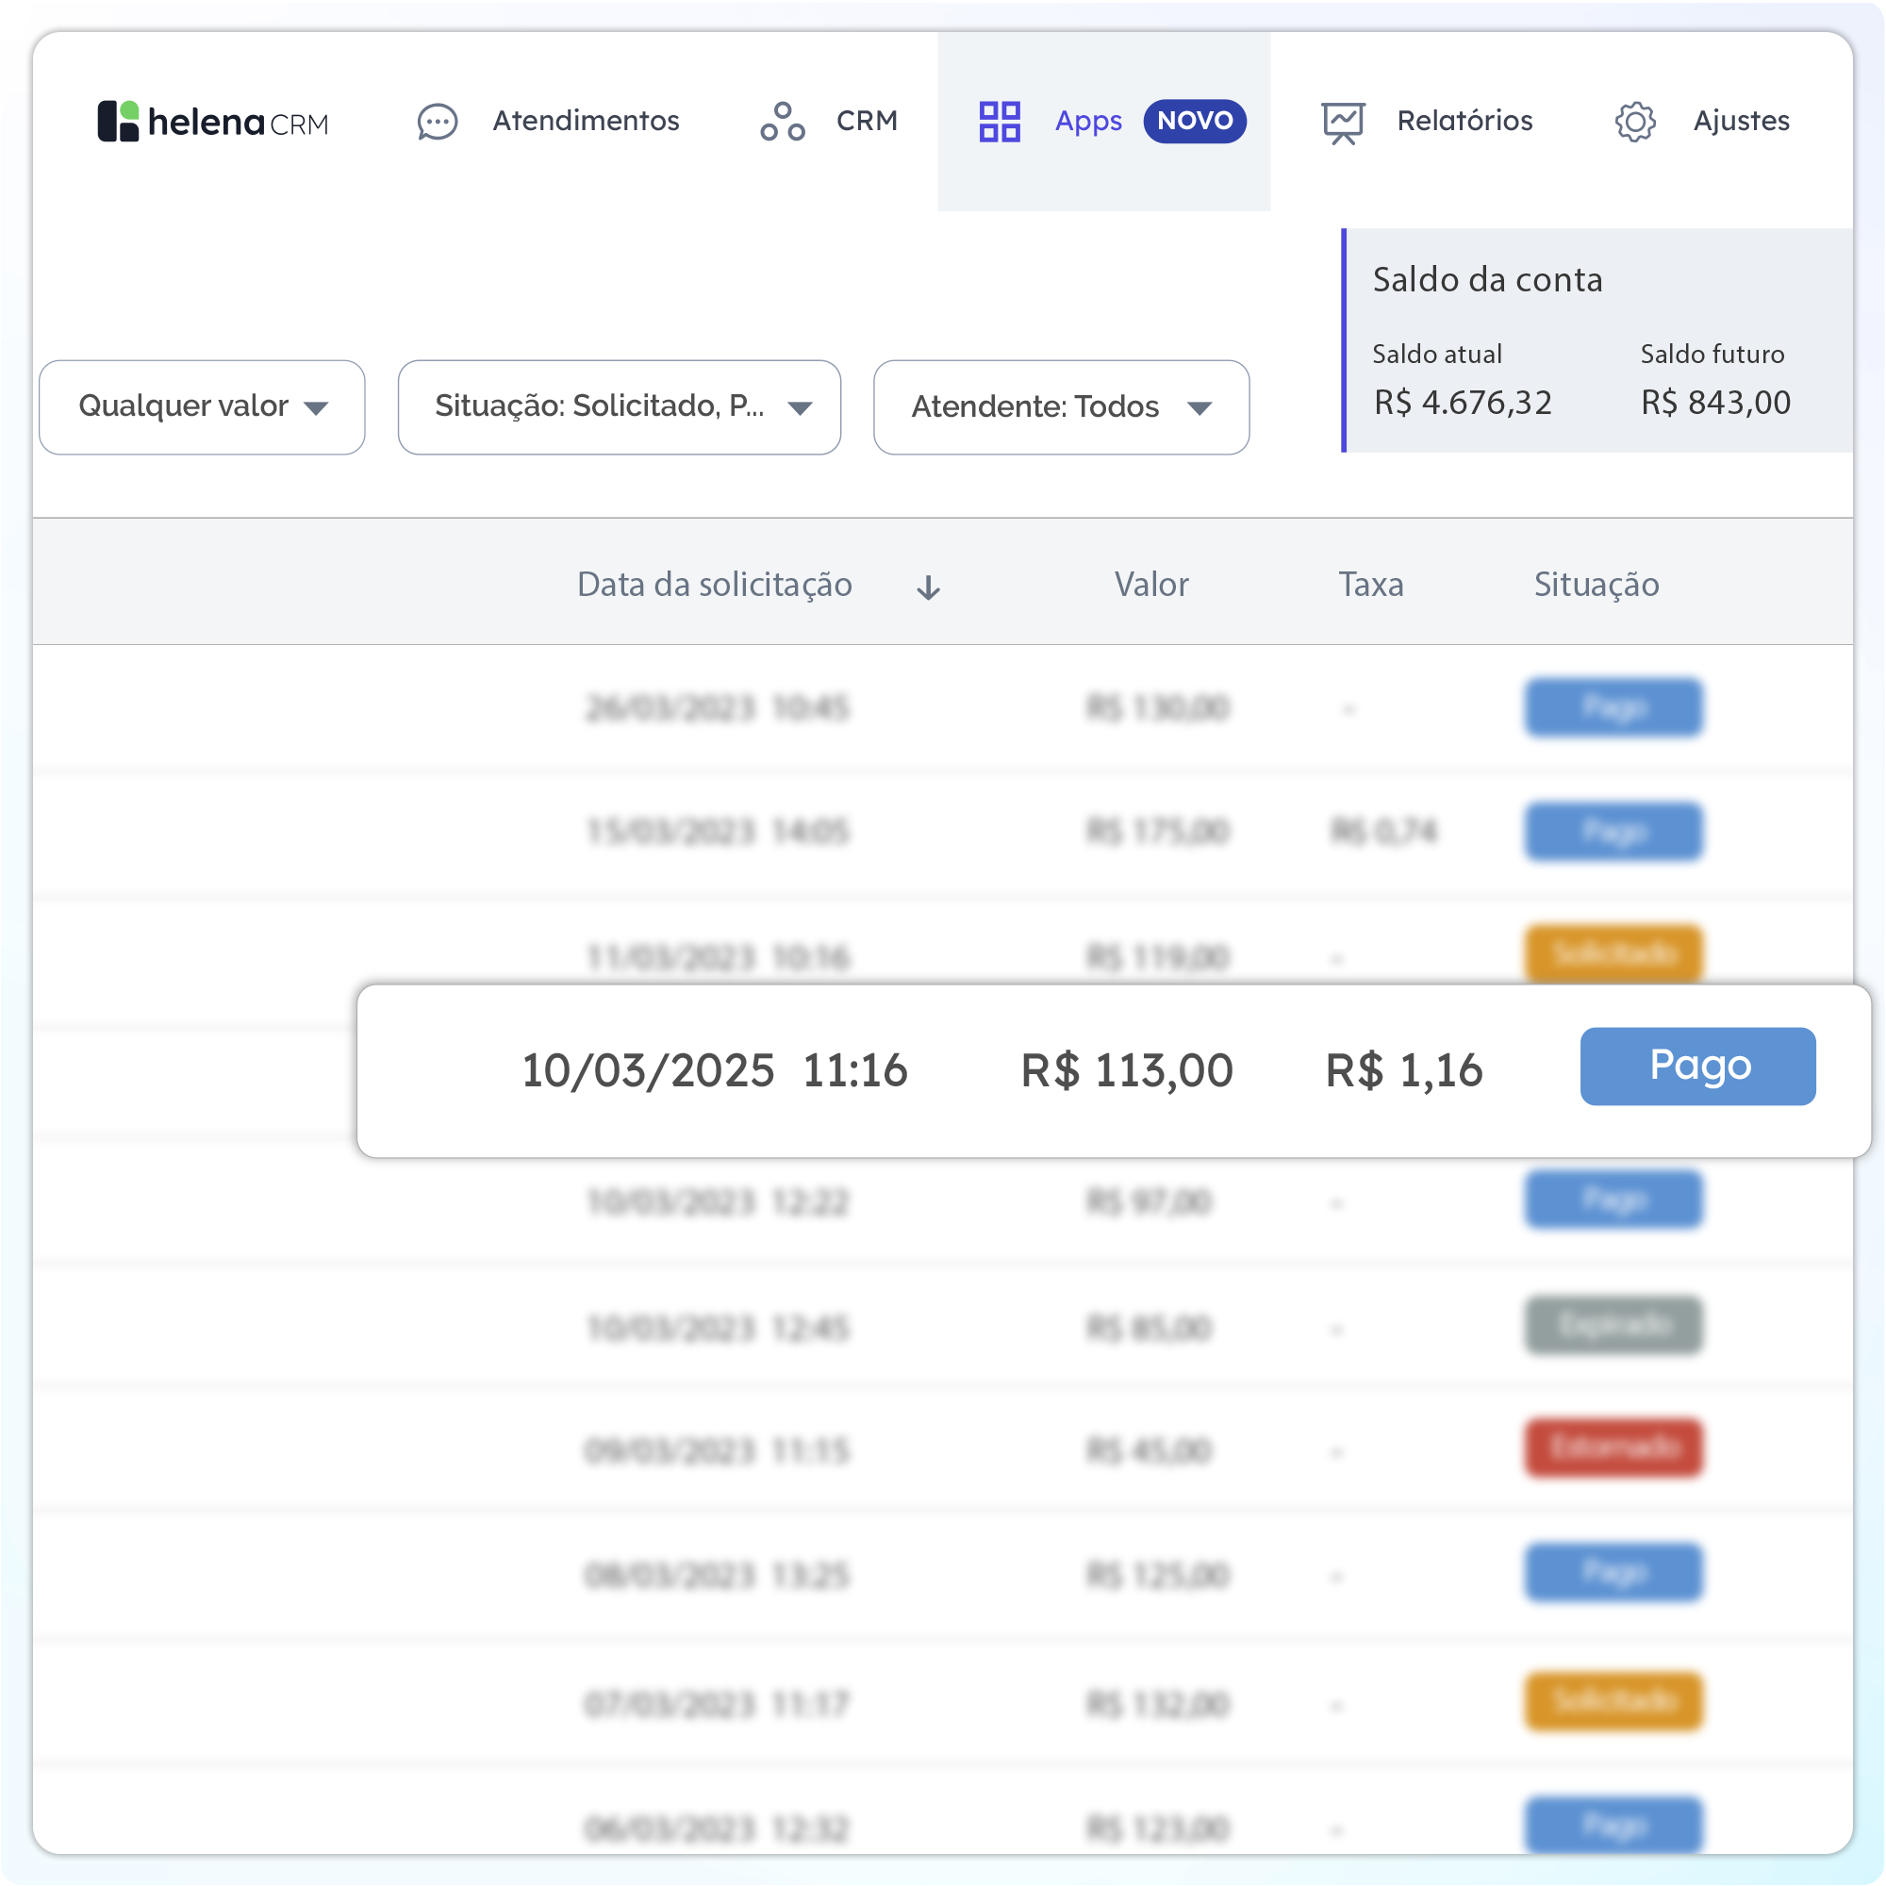Click the sort arrow beside Data da solicitação
Screen dimensions: 1886x1886
click(928, 587)
